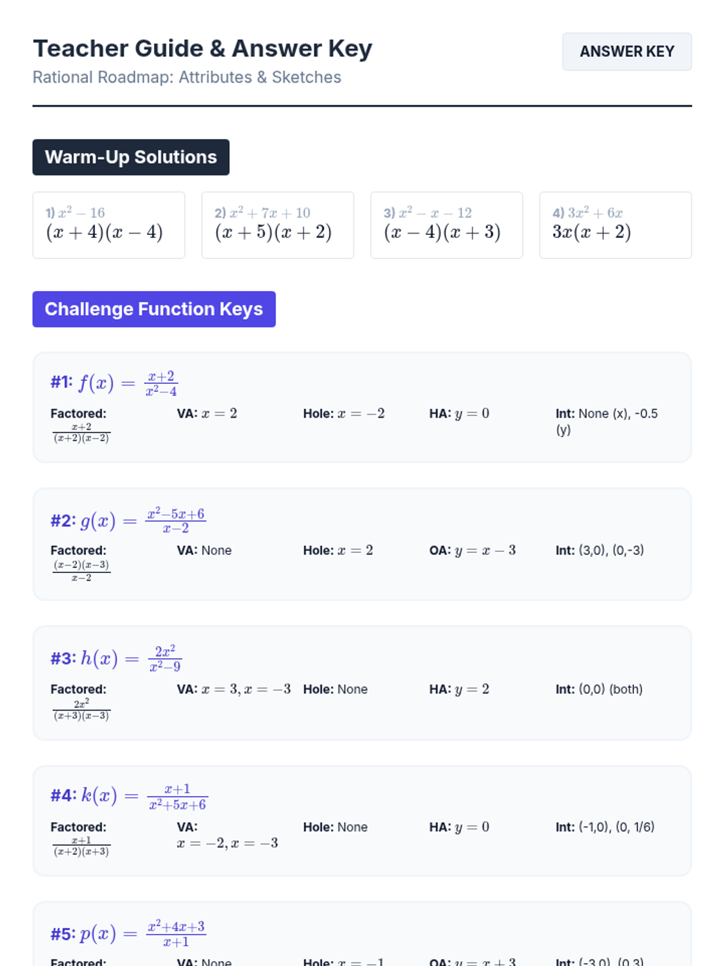Click the #1 f(x) function formula
The image size is (724, 966).
tap(114, 383)
